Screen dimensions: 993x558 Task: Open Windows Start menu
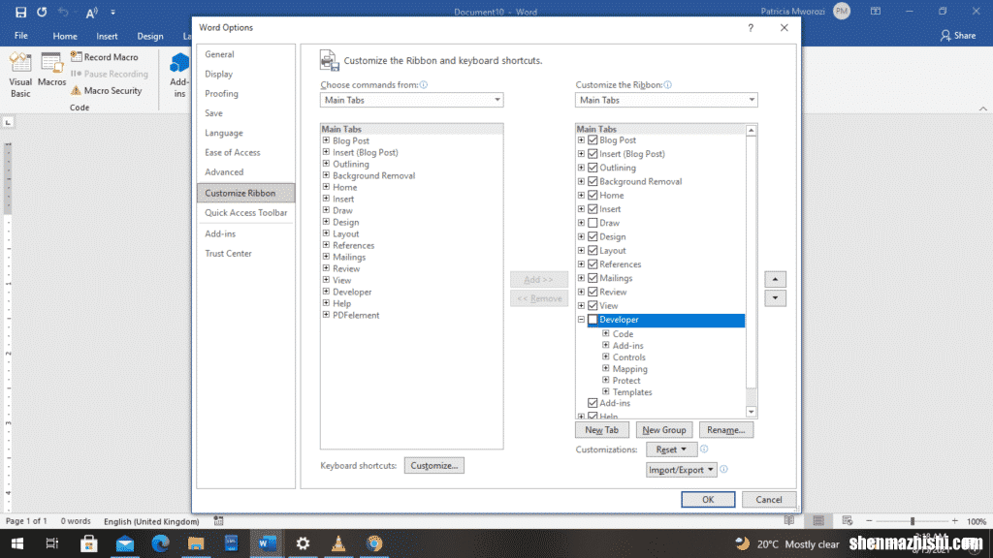(x=17, y=543)
